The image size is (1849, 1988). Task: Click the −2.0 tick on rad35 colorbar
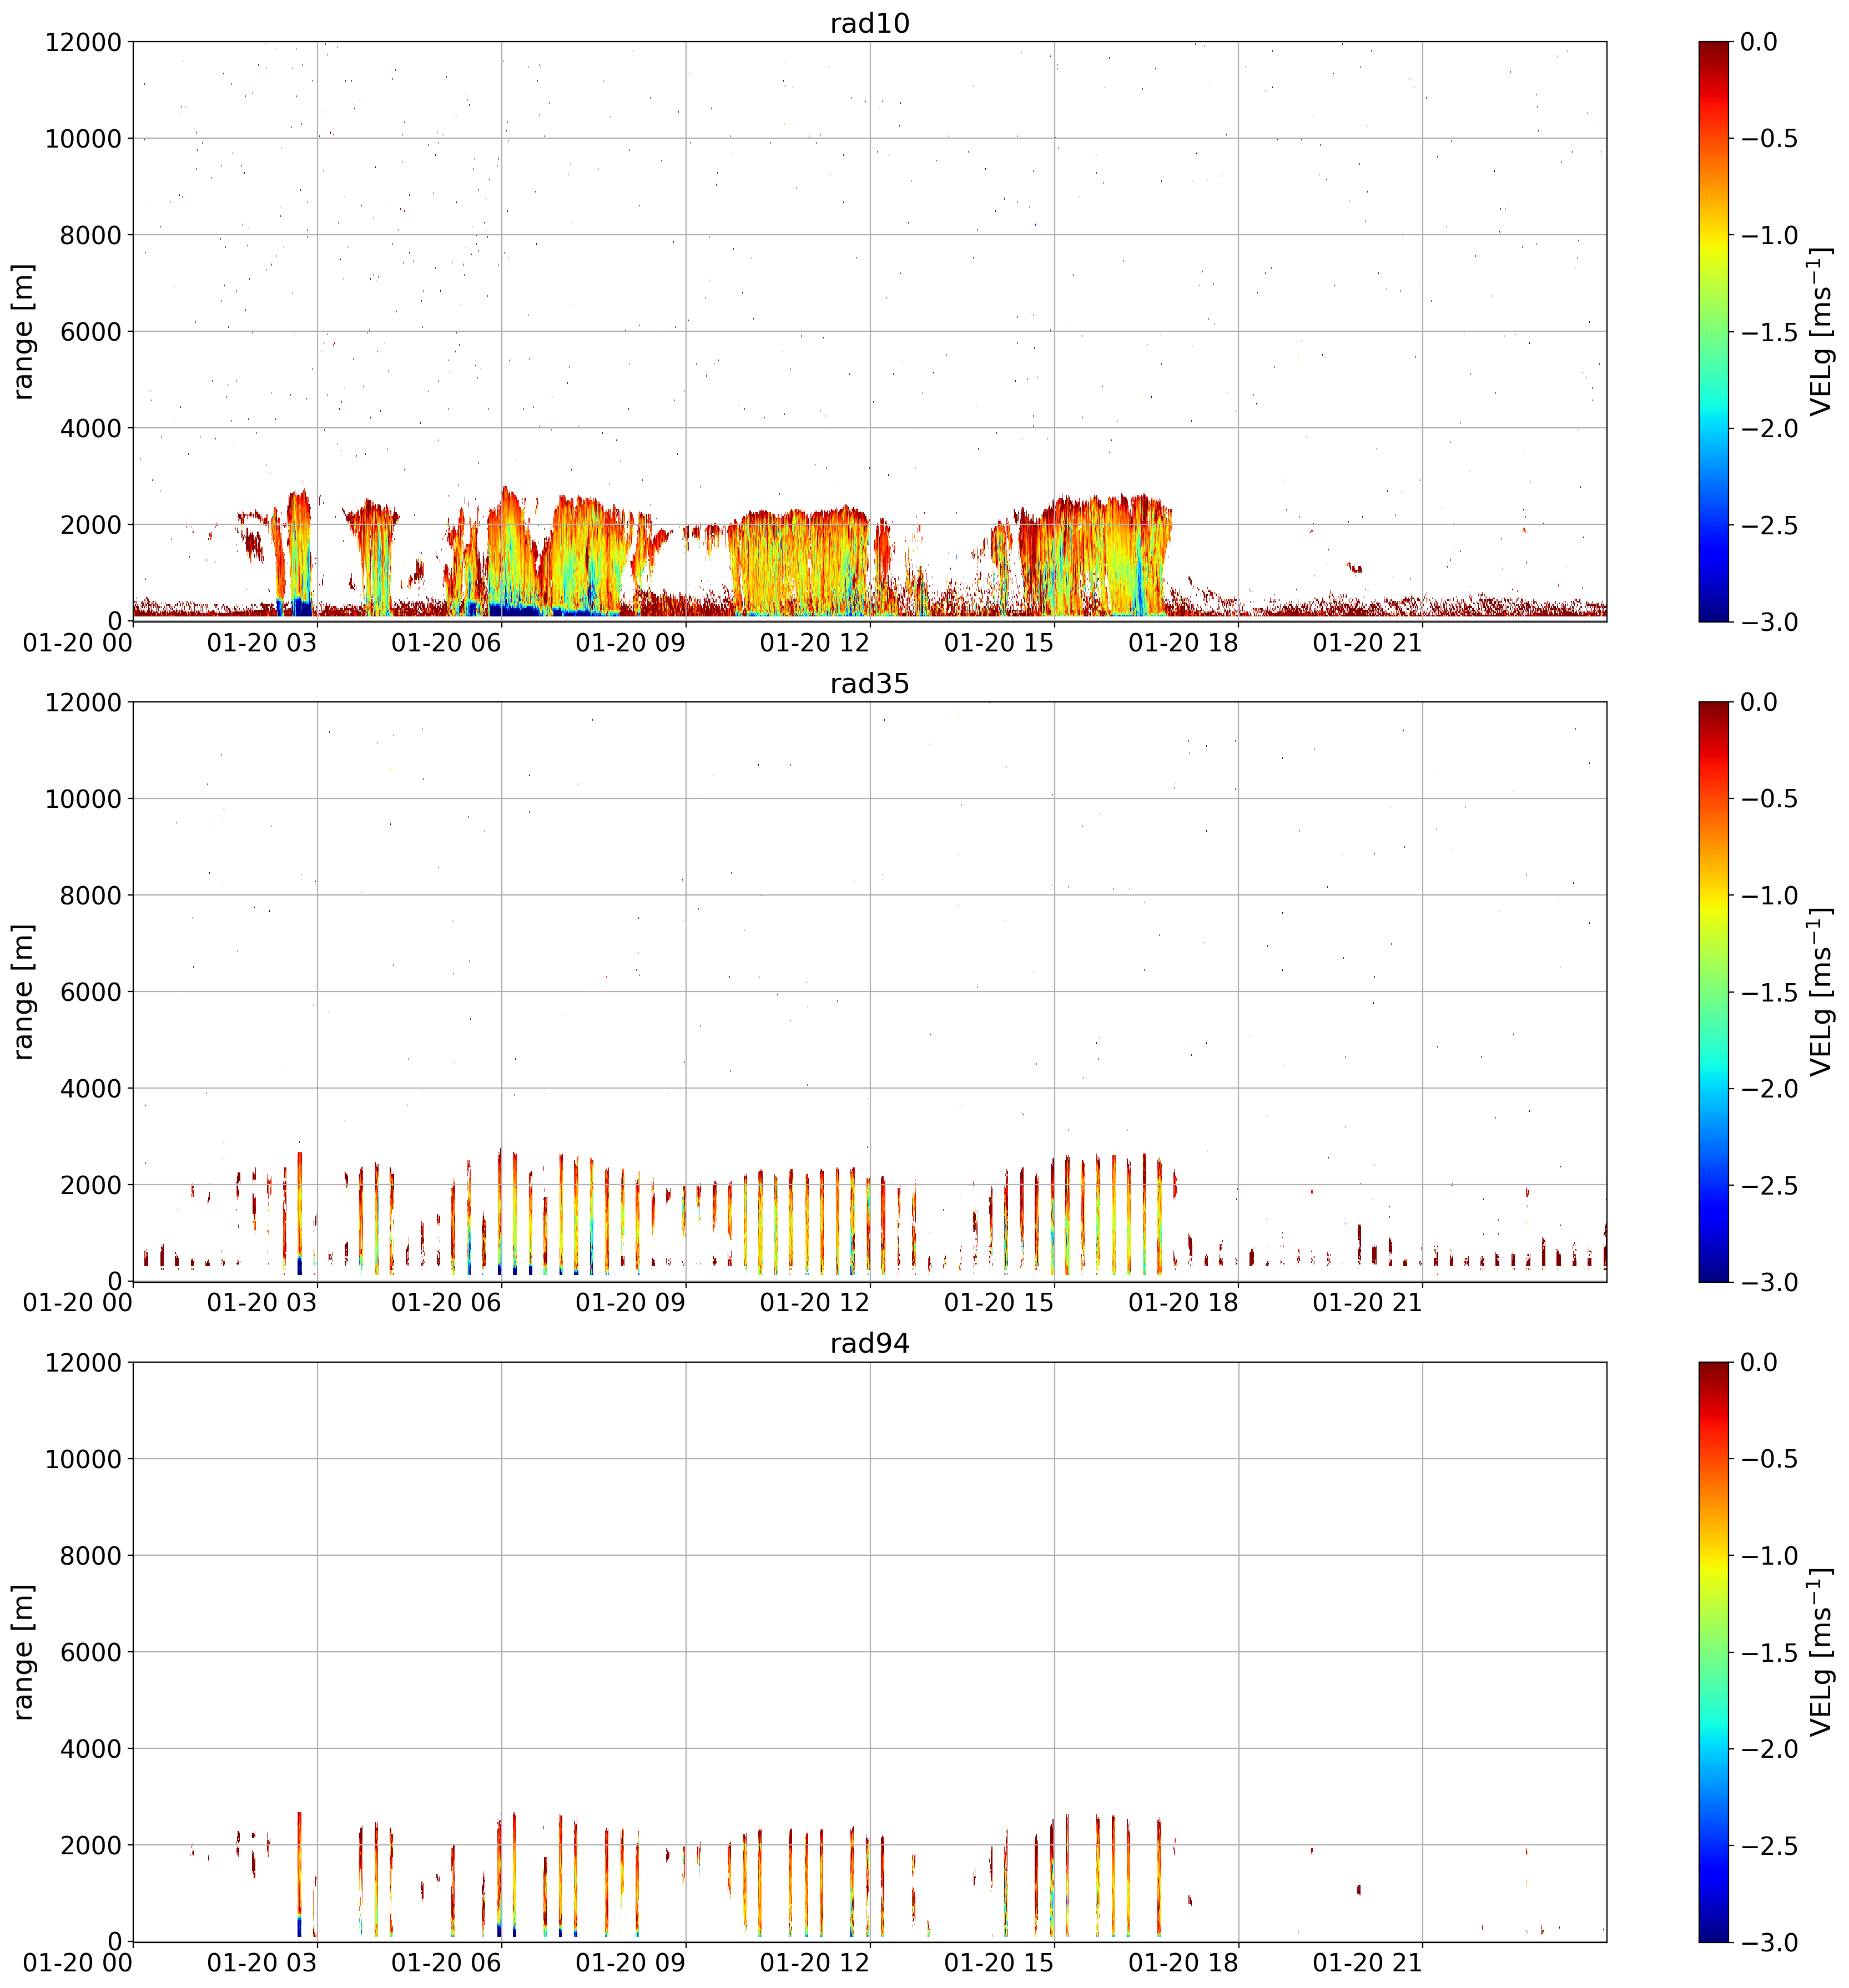tap(1769, 1089)
